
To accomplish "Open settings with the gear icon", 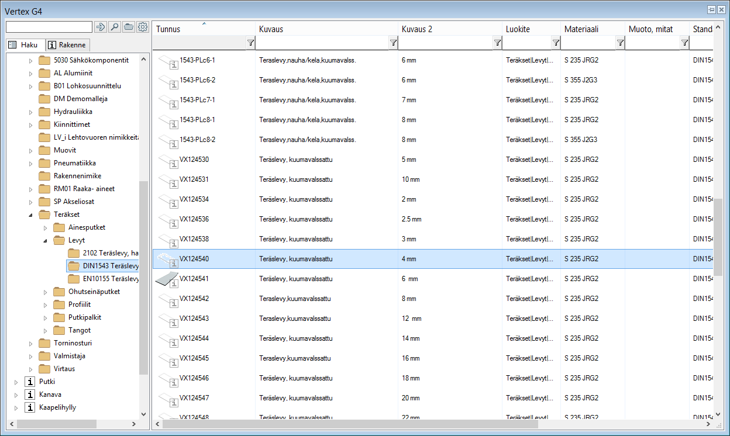I will [142, 27].
